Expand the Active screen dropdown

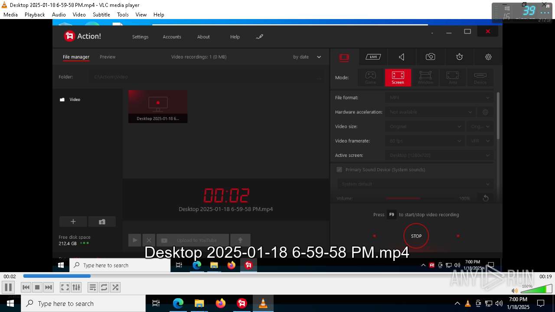(439, 155)
